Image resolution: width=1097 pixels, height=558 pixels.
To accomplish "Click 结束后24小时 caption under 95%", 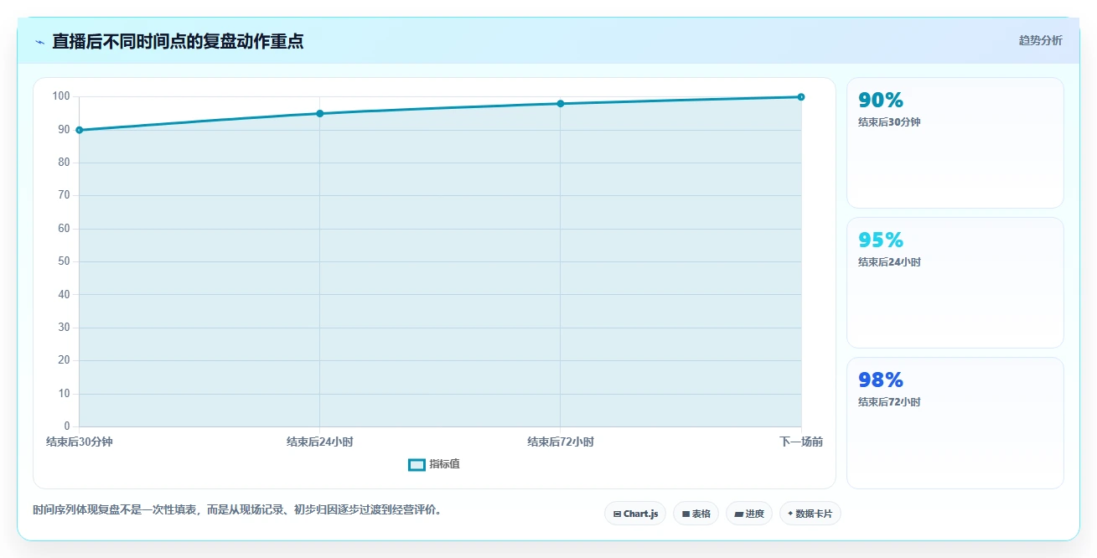I will point(889,262).
